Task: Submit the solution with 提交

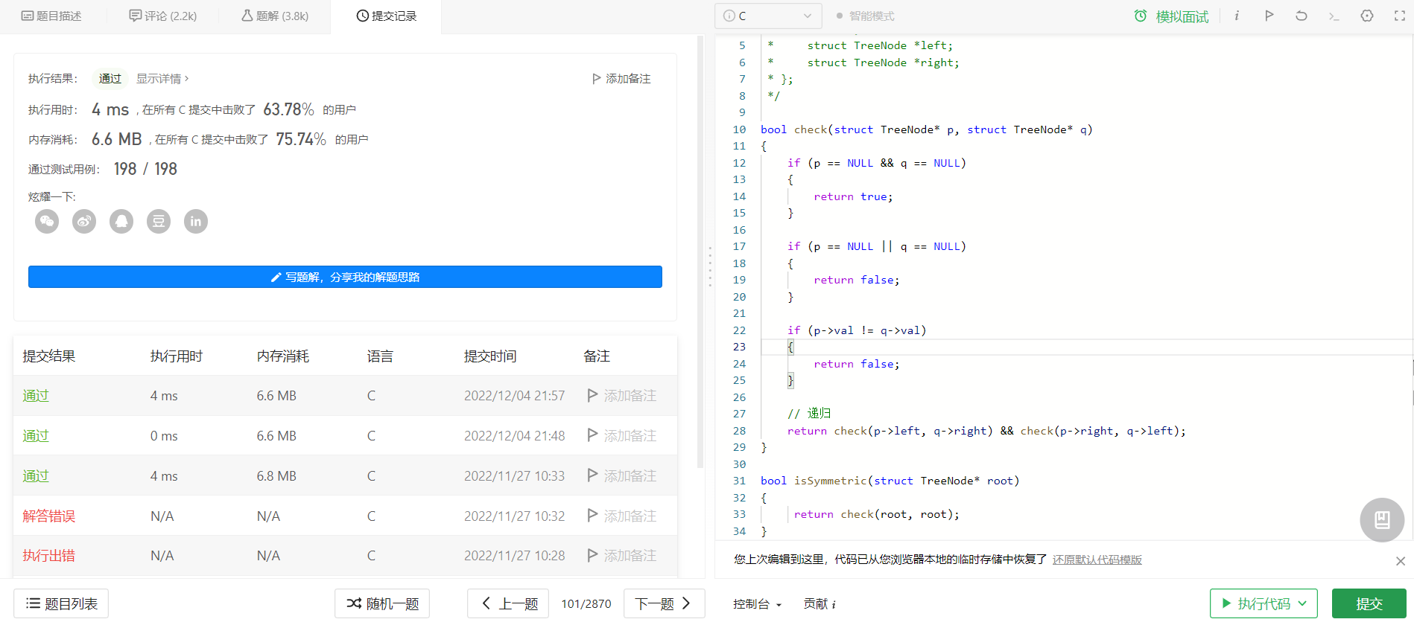Action: (x=1369, y=603)
